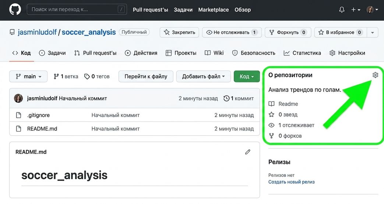This screenshot has height=204, width=384.
Task: Click the README.md row file icon
Action: click(x=18, y=129)
